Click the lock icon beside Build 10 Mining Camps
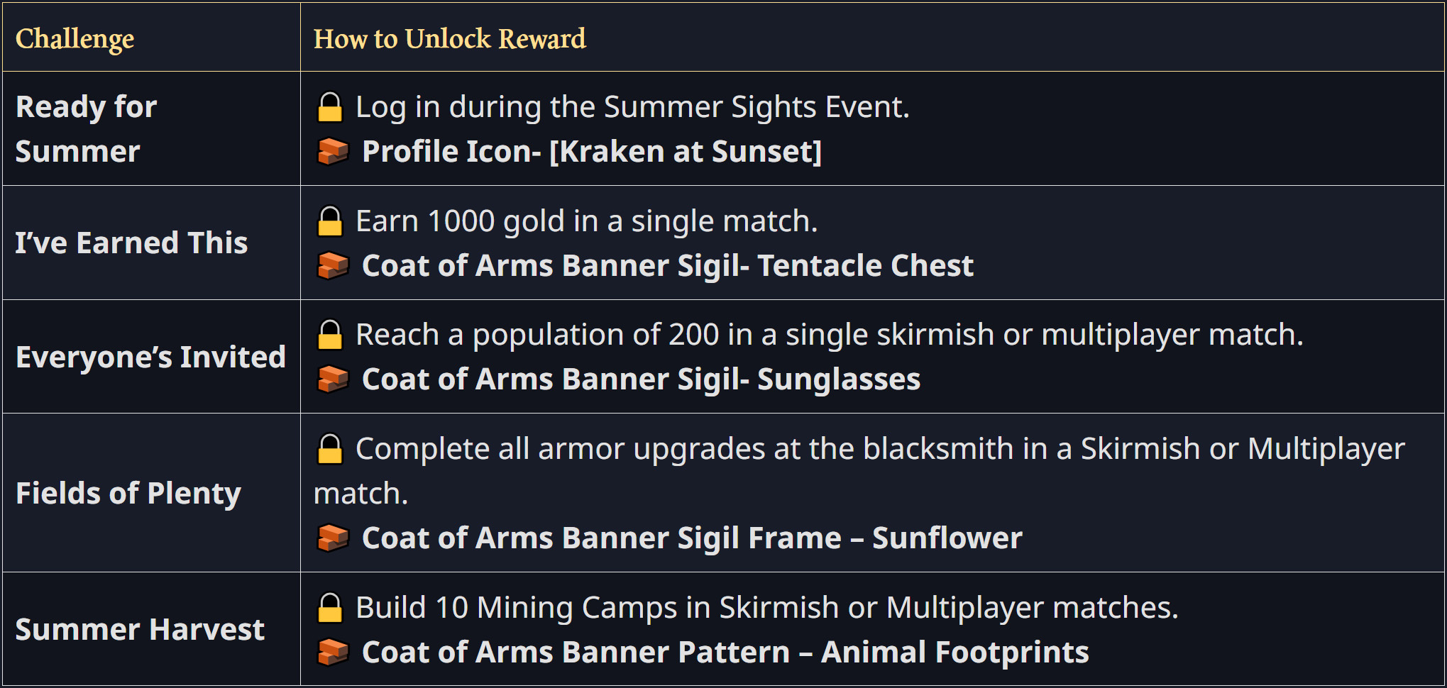 point(330,608)
